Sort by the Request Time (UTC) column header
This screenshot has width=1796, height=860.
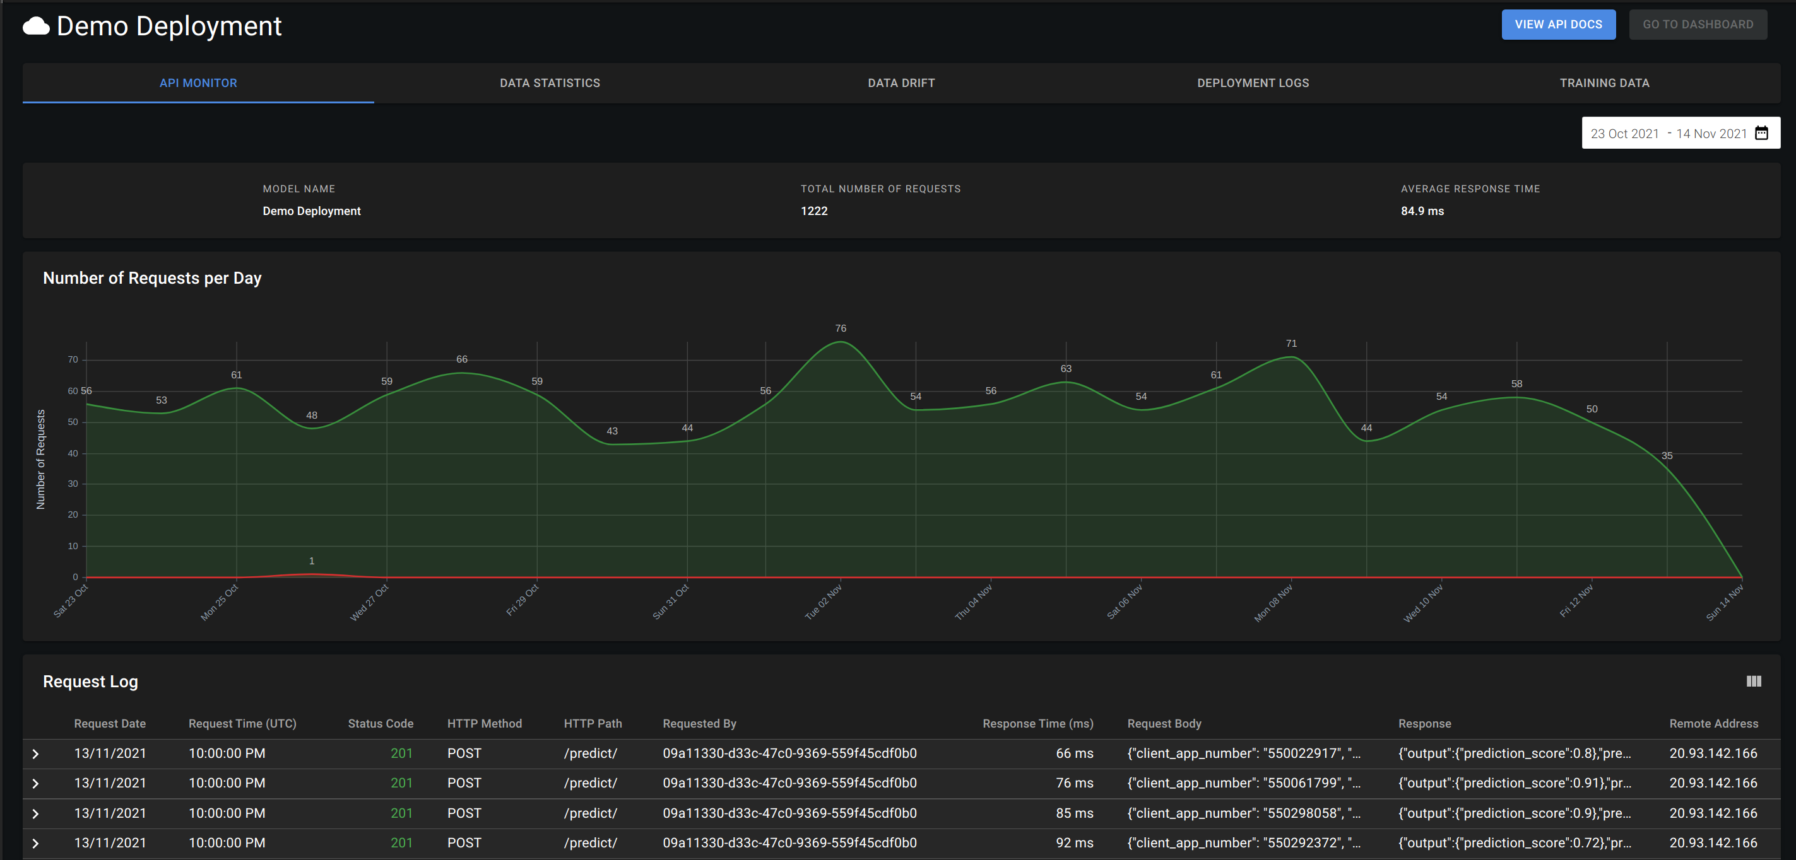tap(242, 724)
